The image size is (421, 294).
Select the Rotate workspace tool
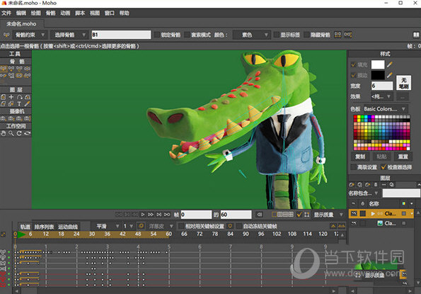coord(19,133)
